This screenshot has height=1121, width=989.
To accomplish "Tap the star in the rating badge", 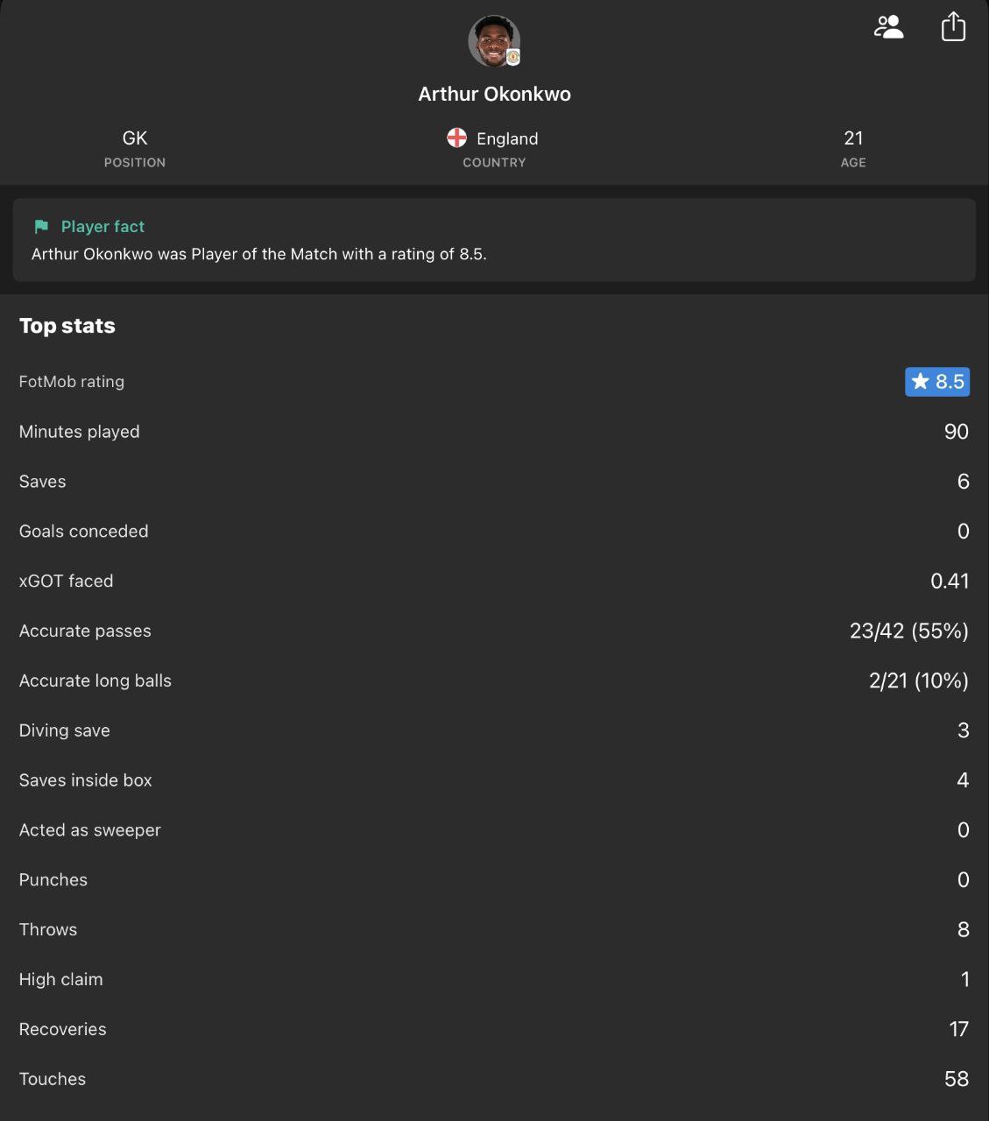I will (920, 382).
